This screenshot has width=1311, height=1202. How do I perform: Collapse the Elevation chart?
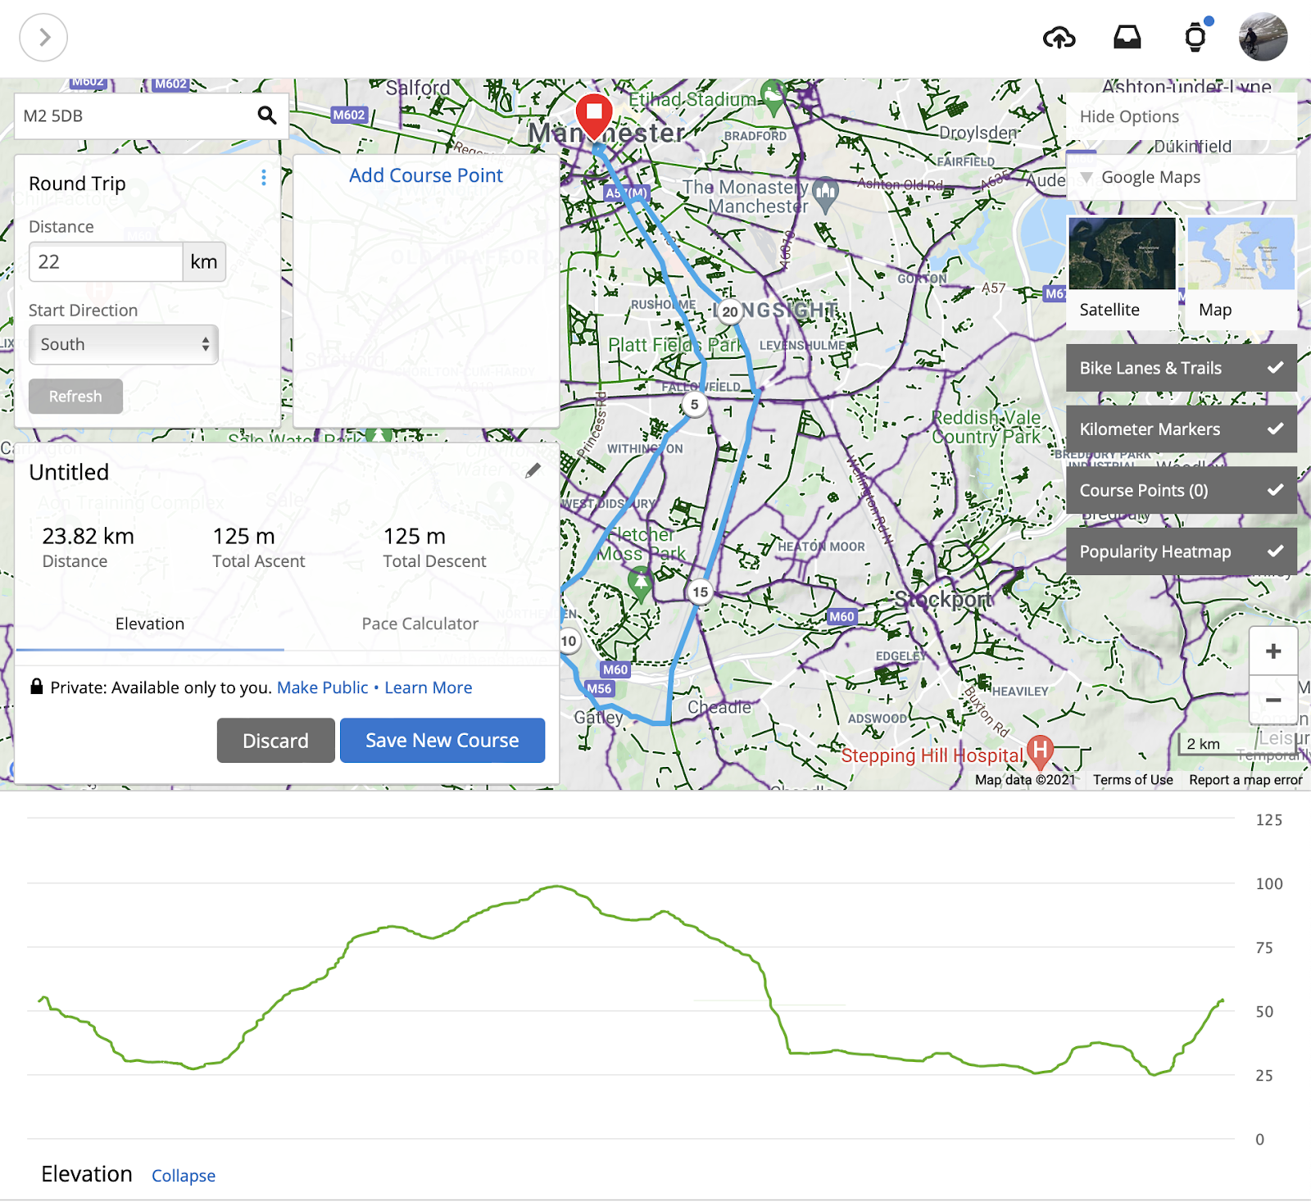coord(184,1176)
